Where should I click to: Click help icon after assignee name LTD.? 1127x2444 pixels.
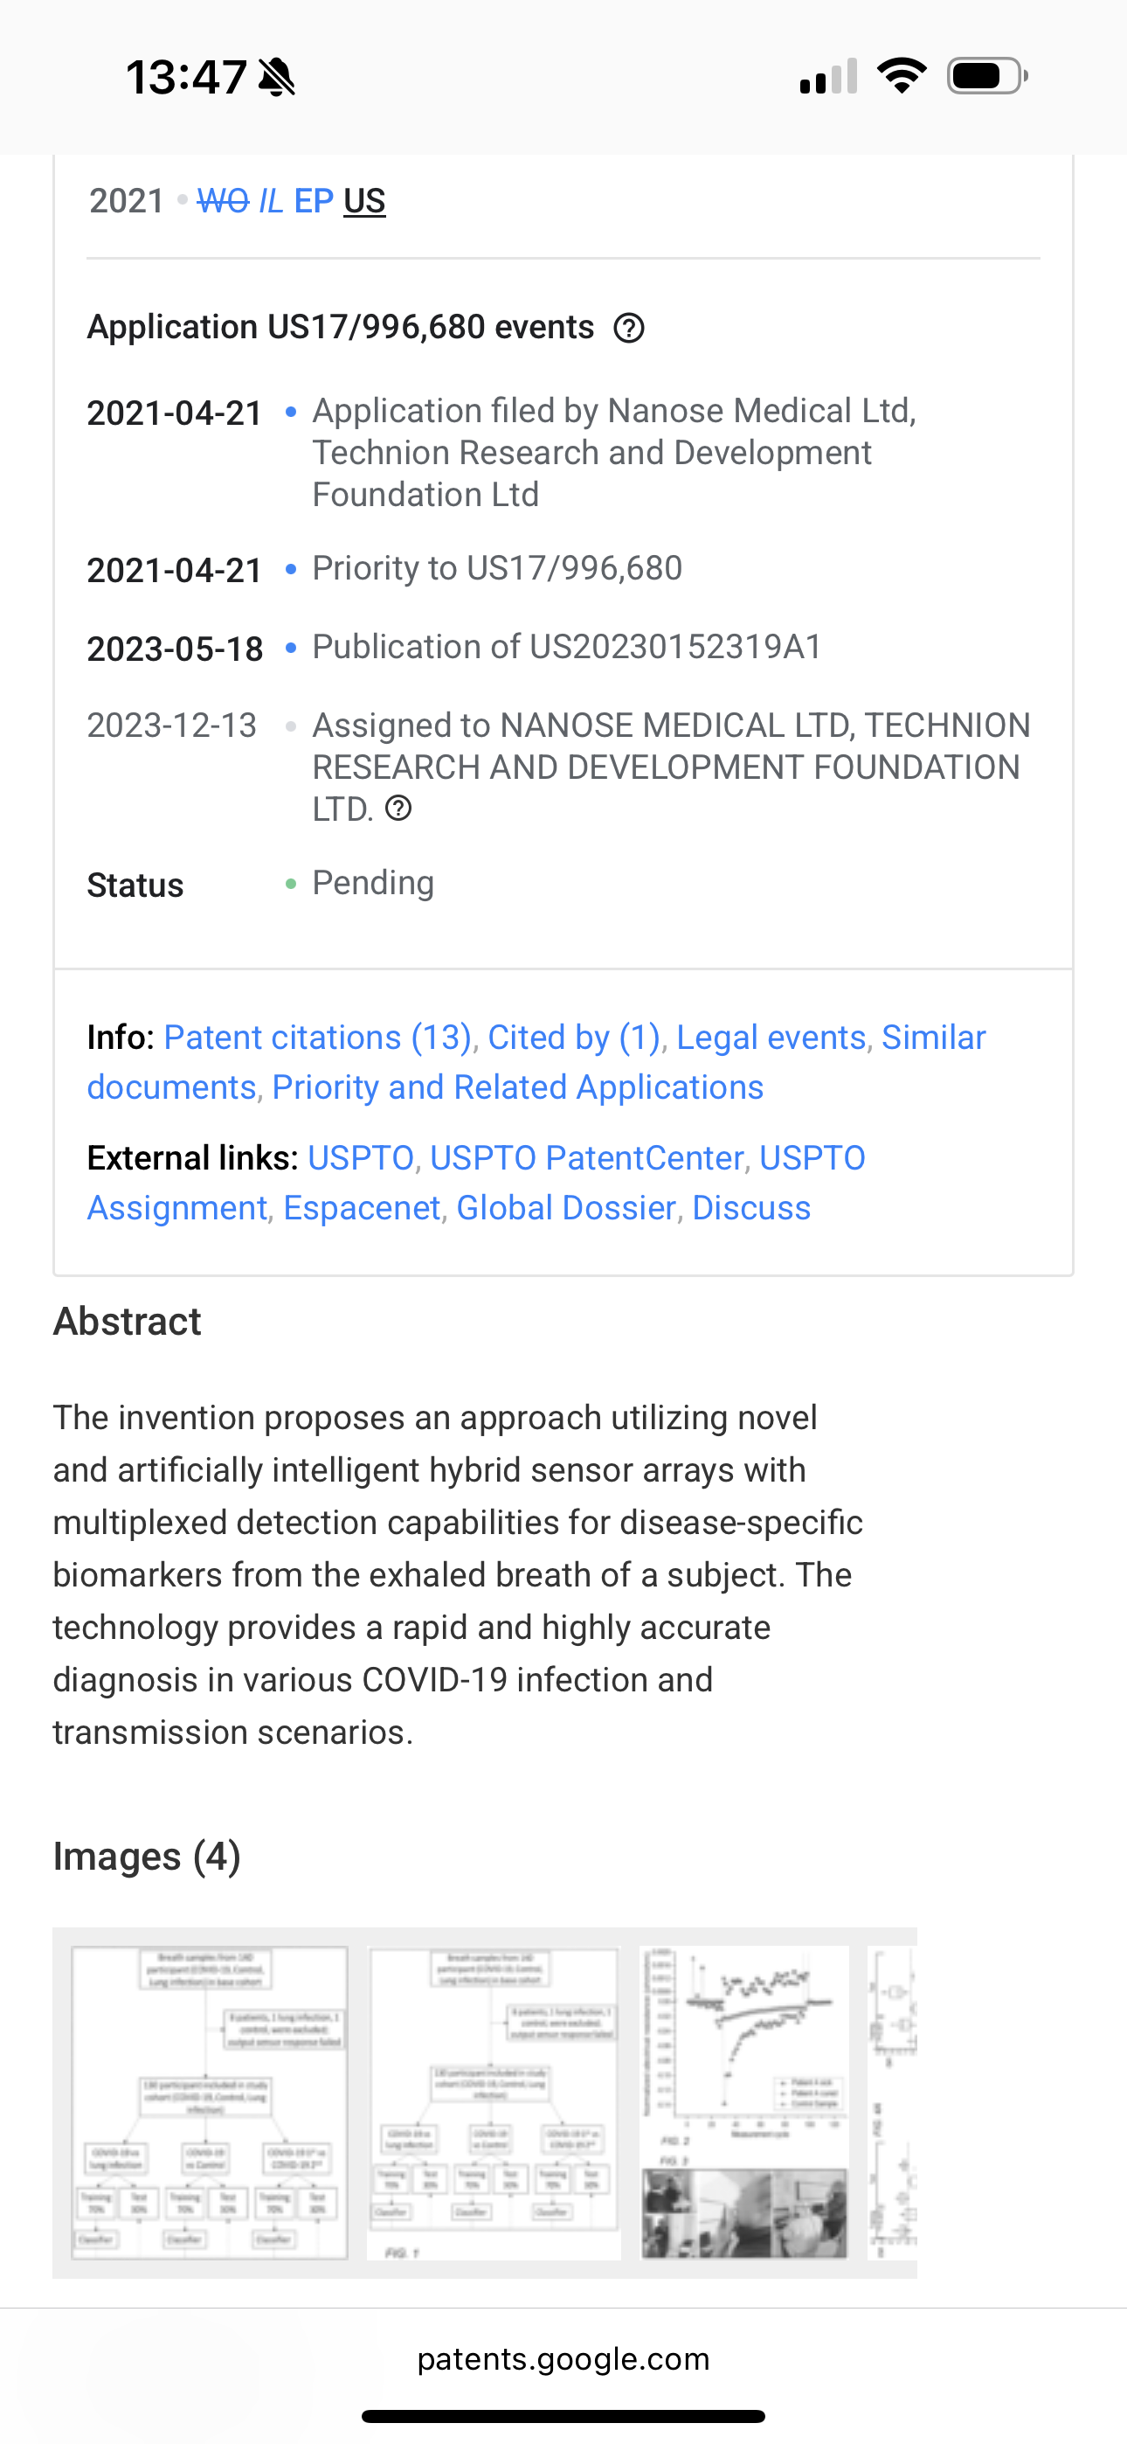pos(398,809)
